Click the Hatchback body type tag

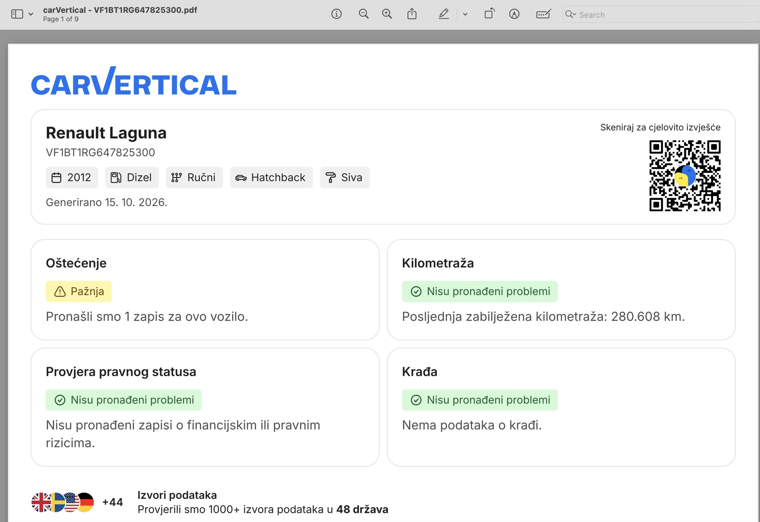coord(271,177)
